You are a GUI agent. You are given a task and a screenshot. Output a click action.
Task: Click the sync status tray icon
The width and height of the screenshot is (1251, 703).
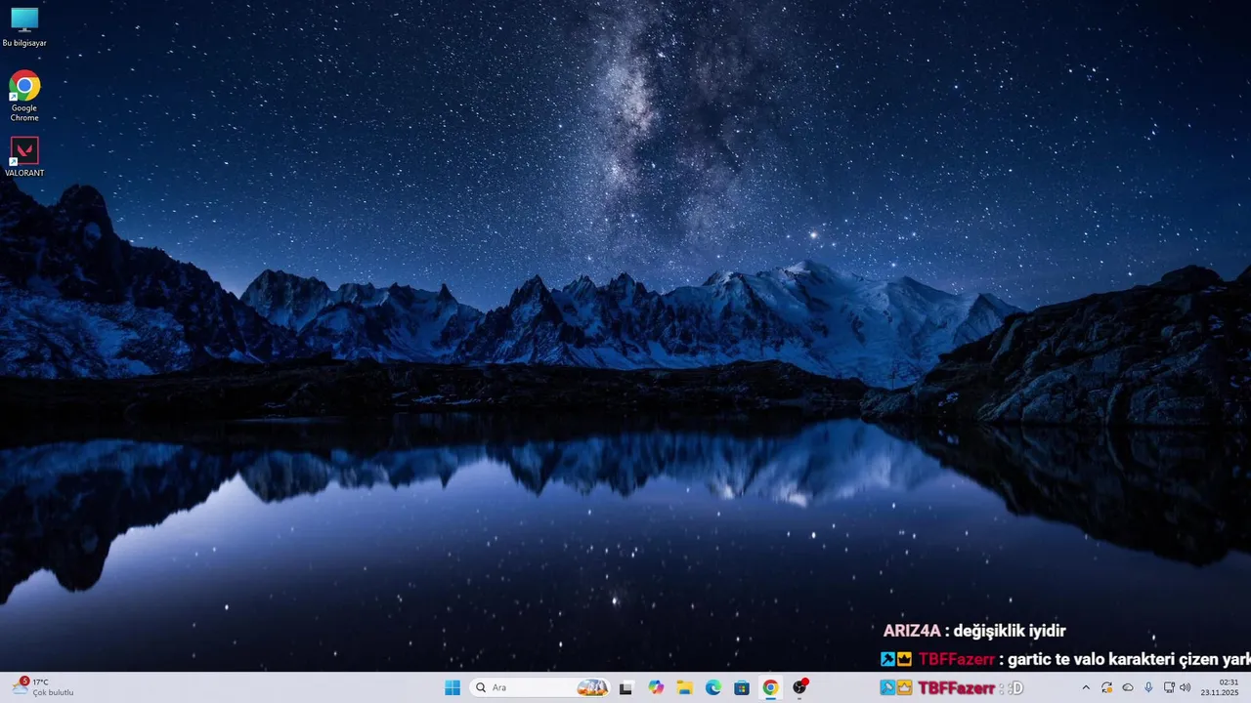pyautogui.click(x=1107, y=687)
